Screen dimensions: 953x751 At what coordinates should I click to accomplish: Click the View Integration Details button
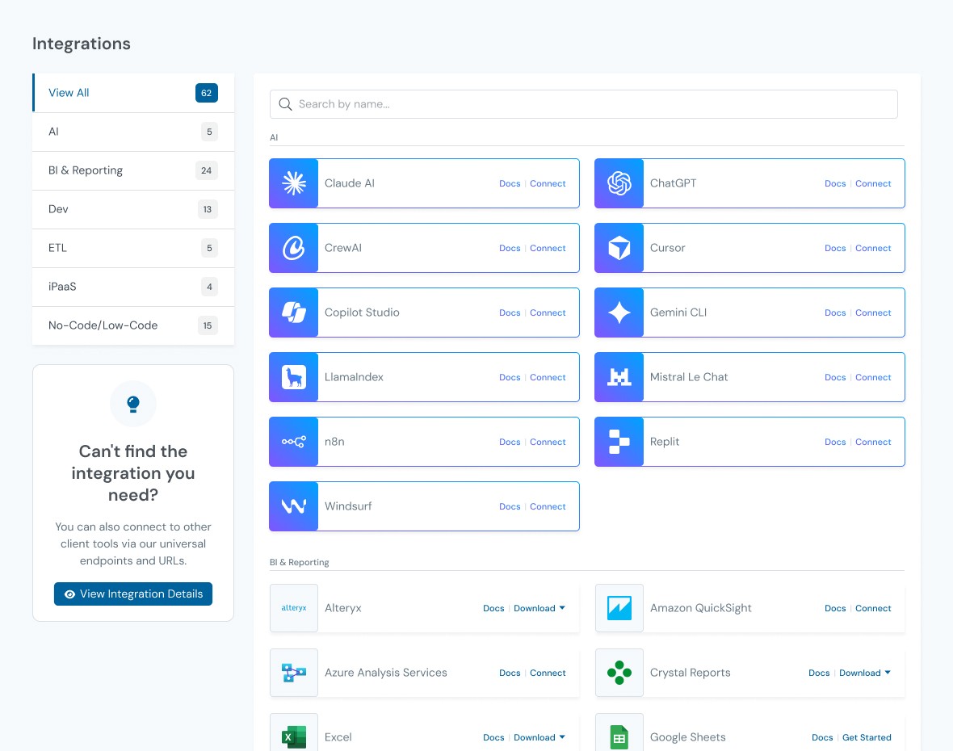[x=133, y=594]
